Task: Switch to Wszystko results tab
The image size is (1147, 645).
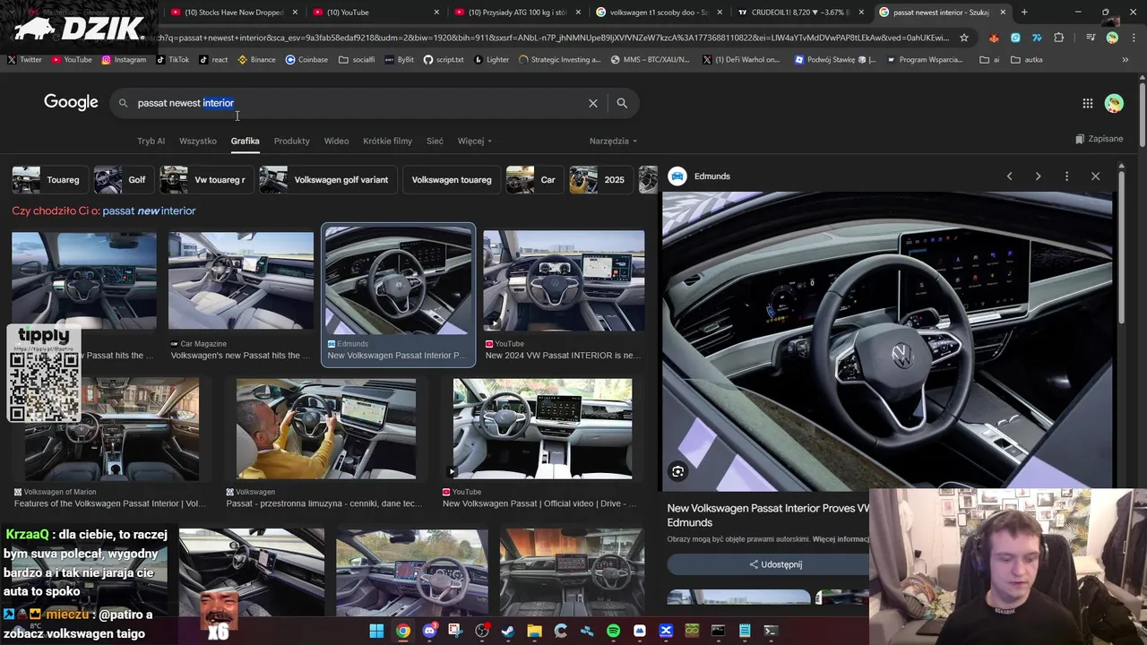Action: click(197, 141)
